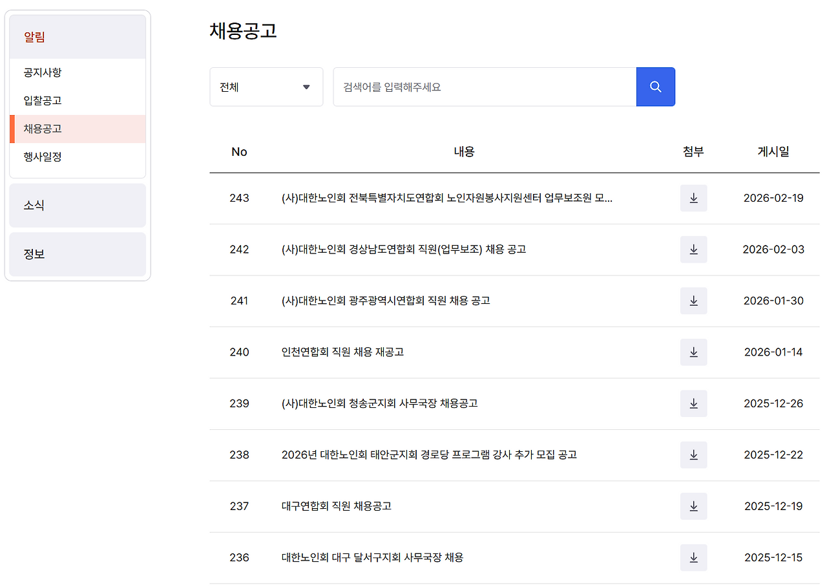Click post number 236

(x=239, y=557)
